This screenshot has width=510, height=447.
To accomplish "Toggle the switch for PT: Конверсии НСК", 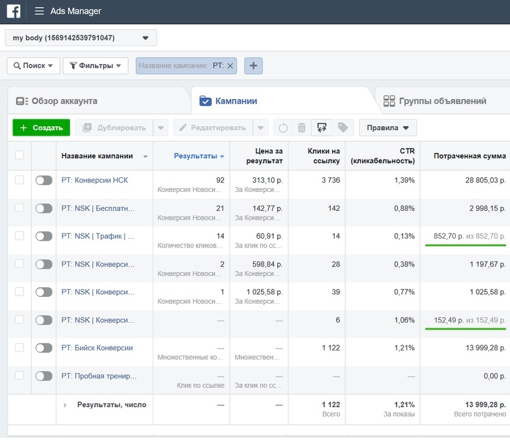I will pos(44,181).
